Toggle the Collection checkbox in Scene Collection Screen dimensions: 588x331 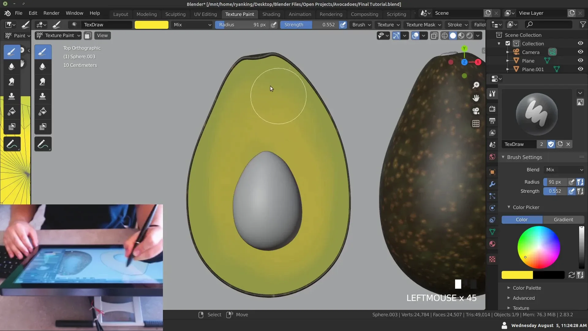(x=507, y=44)
